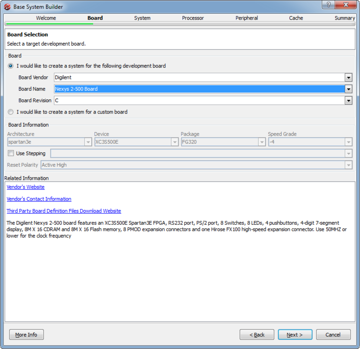Proceed with the Next button

pos(295,335)
